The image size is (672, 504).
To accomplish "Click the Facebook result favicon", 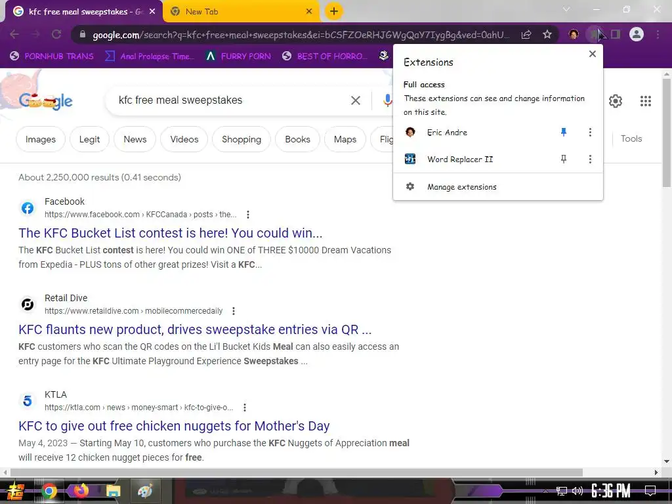I will coord(28,208).
